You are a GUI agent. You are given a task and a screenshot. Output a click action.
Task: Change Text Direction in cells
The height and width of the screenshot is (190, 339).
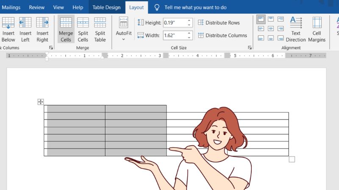pos(296,29)
